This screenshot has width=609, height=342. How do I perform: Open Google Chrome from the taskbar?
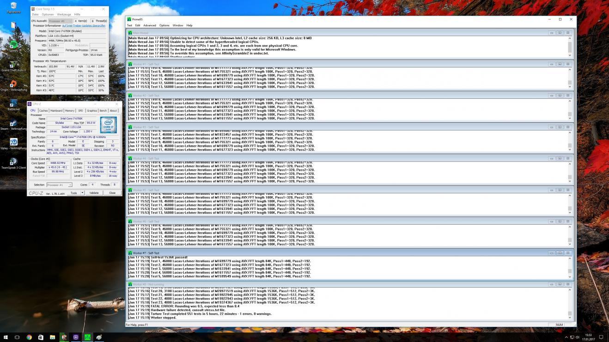(29, 337)
